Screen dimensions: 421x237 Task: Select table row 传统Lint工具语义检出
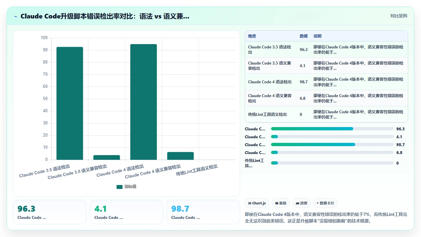(x=326, y=114)
